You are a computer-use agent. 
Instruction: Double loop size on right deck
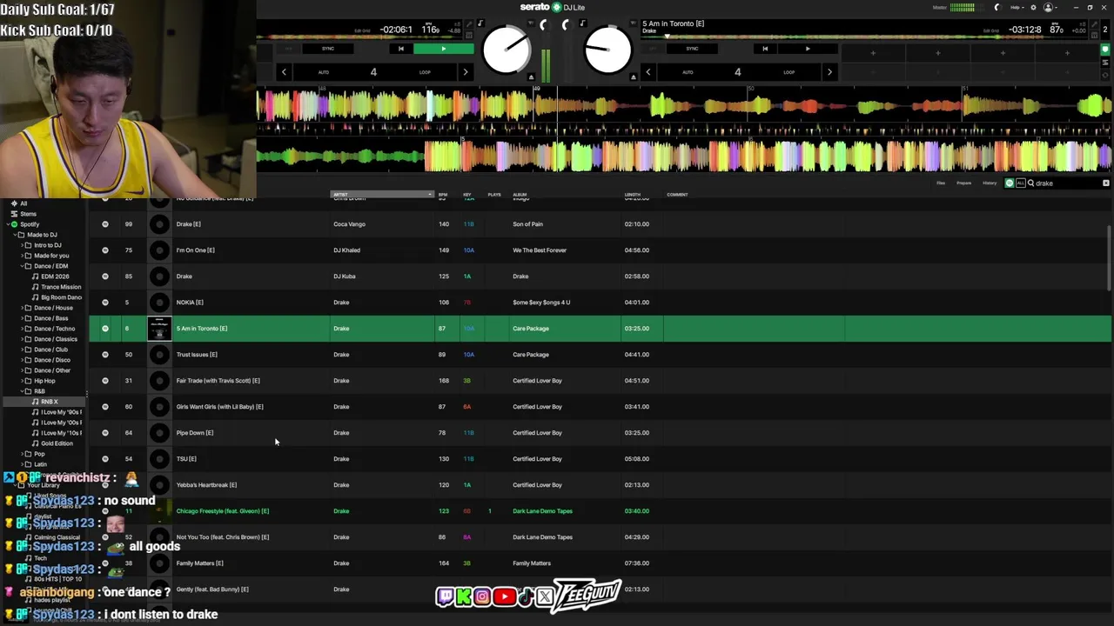click(x=829, y=72)
